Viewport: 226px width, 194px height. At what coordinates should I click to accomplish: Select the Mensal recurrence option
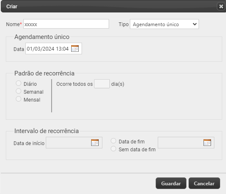[x=18, y=99]
